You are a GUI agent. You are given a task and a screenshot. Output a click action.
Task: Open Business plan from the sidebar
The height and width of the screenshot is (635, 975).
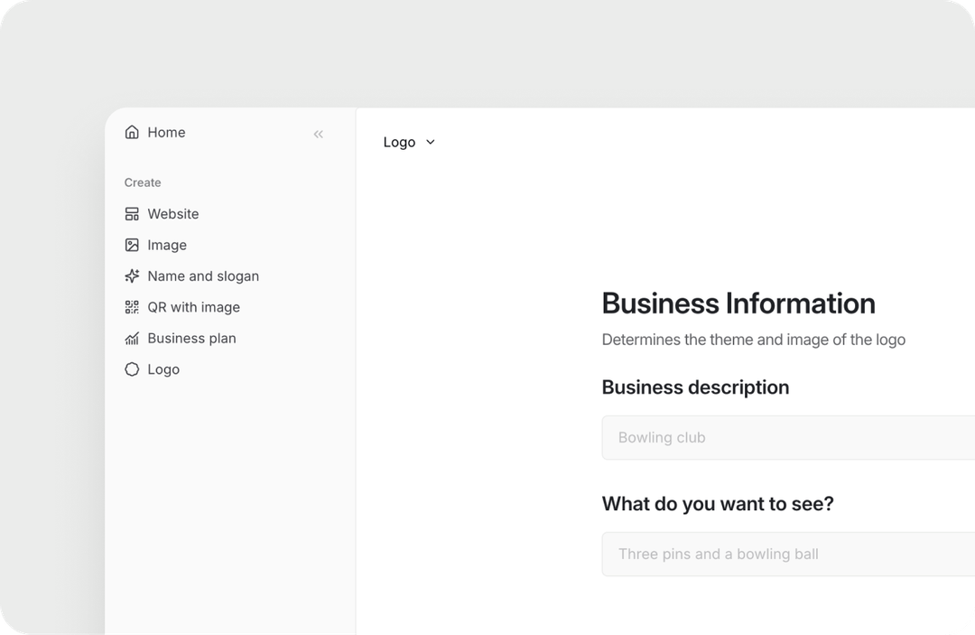click(x=191, y=339)
